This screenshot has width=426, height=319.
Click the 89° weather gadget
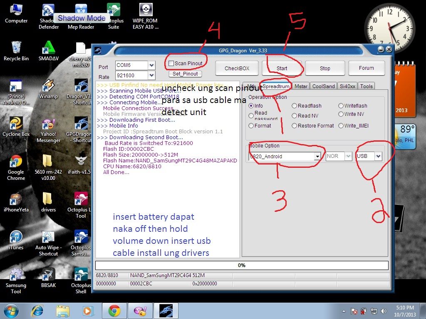(x=405, y=136)
